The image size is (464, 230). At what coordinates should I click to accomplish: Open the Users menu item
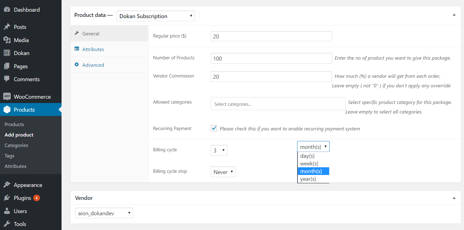(x=31, y=211)
